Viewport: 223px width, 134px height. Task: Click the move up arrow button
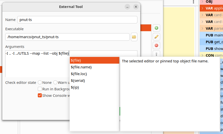click(x=156, y=54)
